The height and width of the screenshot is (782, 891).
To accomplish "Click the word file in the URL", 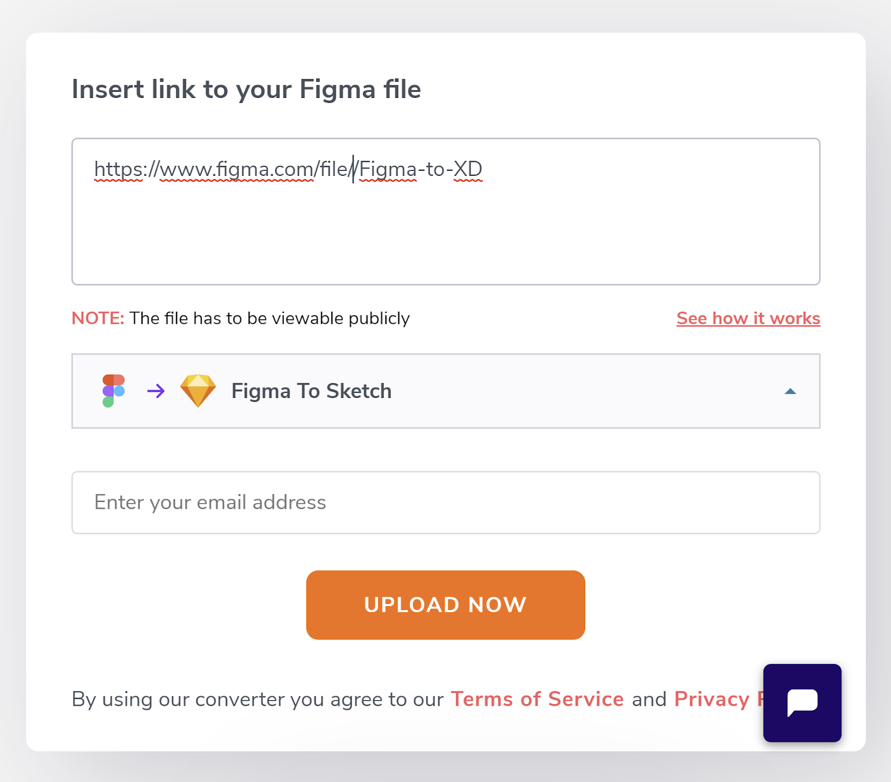I will click(333, 169).
